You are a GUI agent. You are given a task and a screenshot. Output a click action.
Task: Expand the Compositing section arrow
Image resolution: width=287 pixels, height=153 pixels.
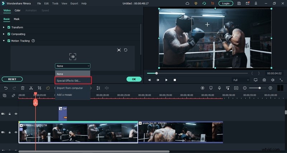coord(4,34)
